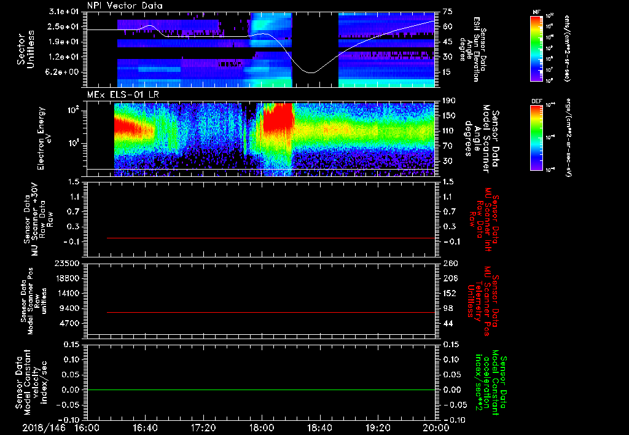Click the ESH Sun Elevation Angle axis title

click(x=472, y=49)
